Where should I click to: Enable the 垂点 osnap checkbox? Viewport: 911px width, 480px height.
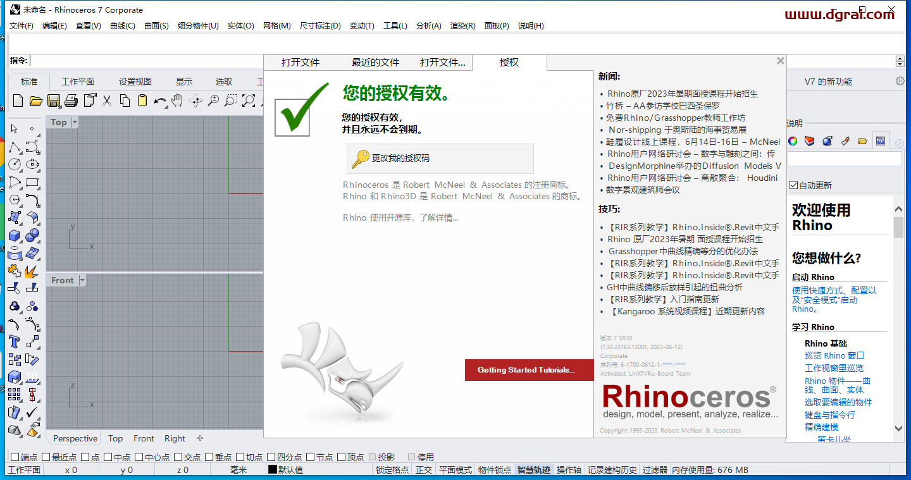click(x=209, y=457)
